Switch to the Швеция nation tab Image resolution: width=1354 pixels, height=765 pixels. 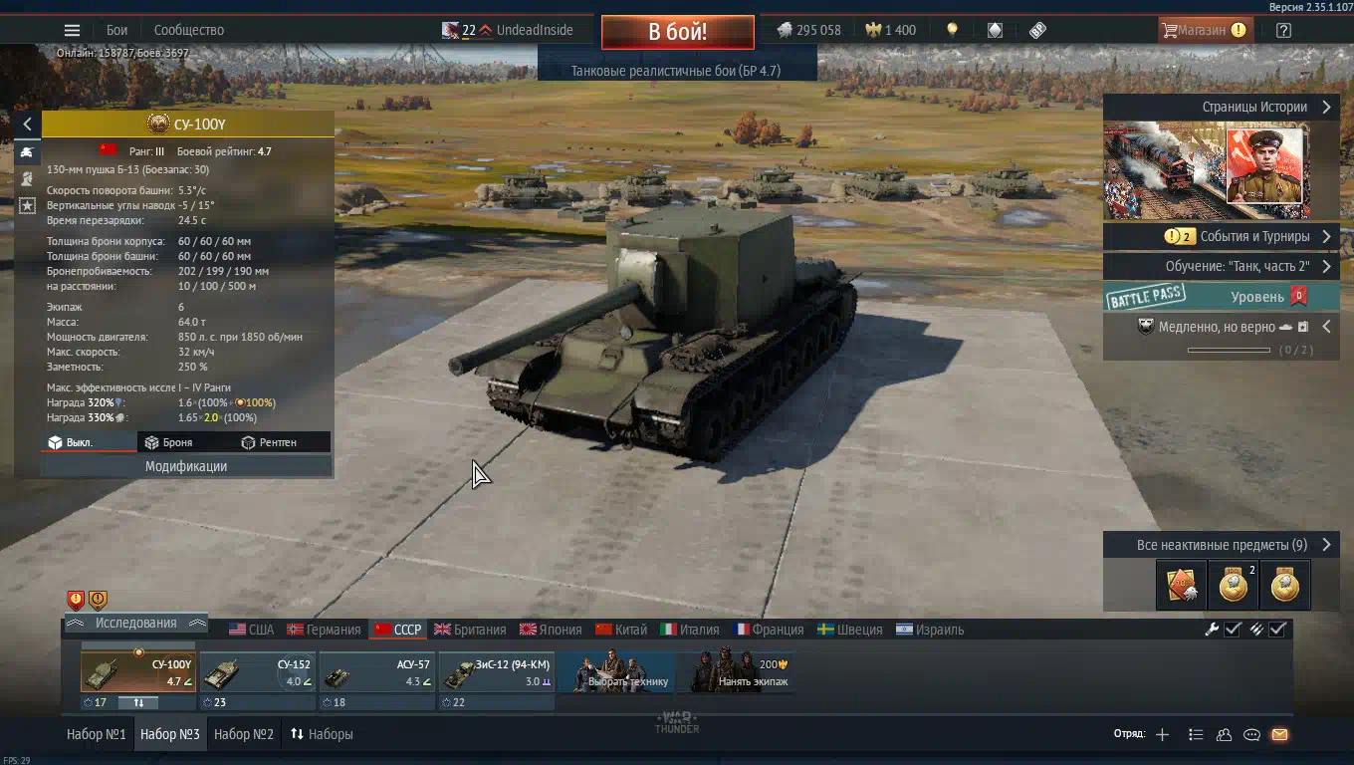tap(850, 630)
